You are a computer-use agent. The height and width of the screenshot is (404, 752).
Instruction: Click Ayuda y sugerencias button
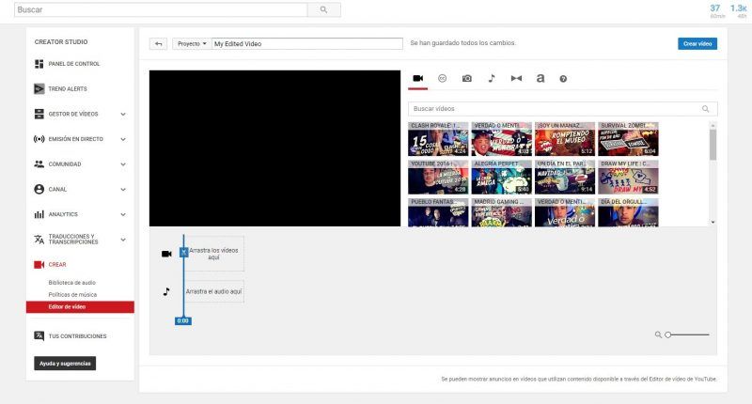point(65,363)
